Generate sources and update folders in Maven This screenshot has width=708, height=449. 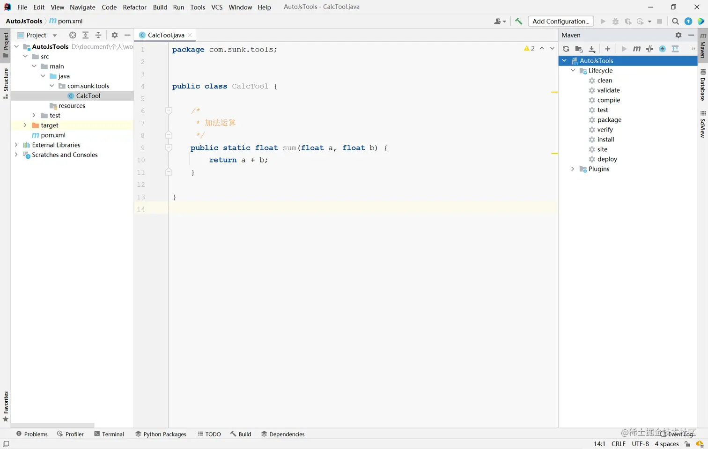click(x=579, y=49)
